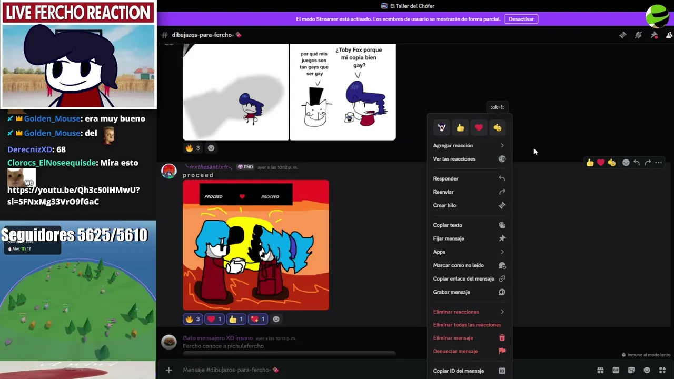The height and width of the screenshot is (379, 674).
Task: Click the channel hashtag icon
Action: coord(165,35)
